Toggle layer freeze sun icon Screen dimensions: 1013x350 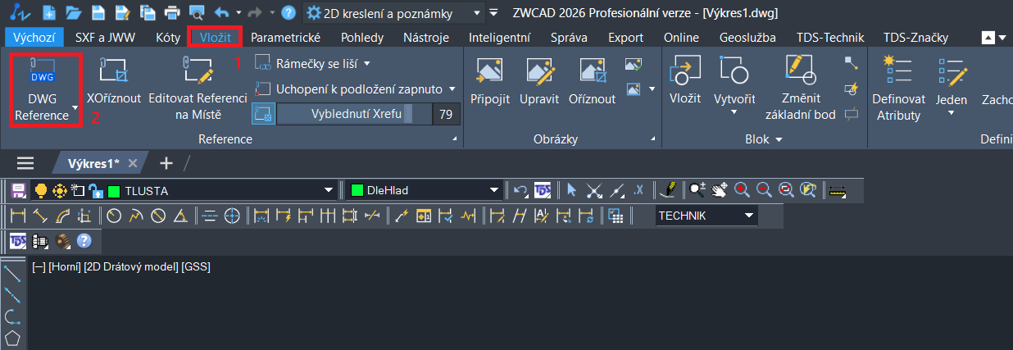point(59,190)
